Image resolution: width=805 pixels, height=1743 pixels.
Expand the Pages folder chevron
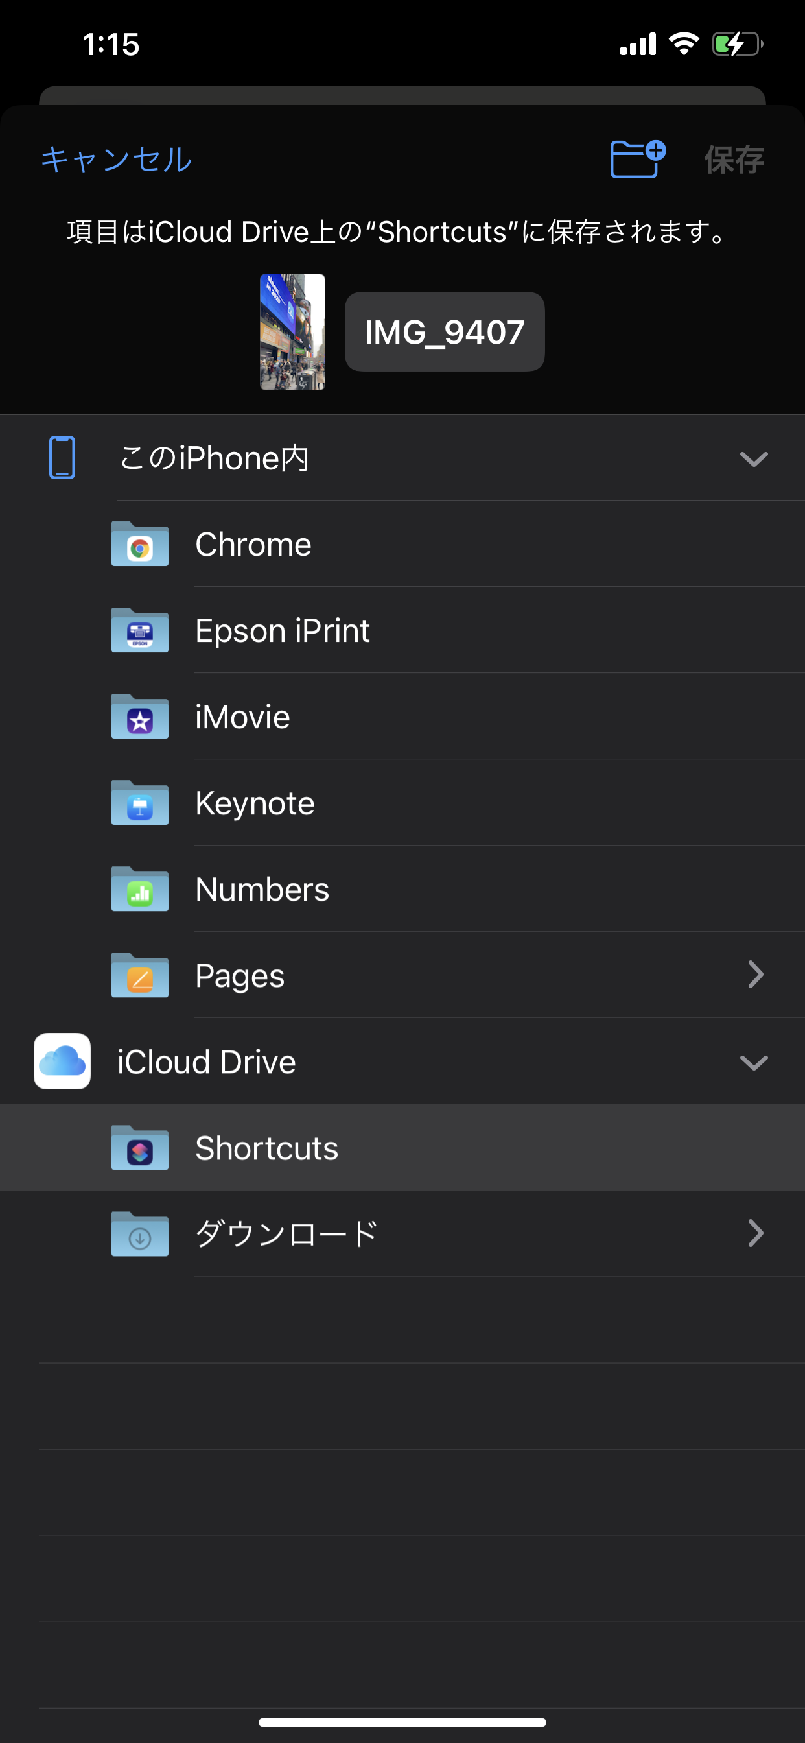pyautogui.click(x=755, y=975)
